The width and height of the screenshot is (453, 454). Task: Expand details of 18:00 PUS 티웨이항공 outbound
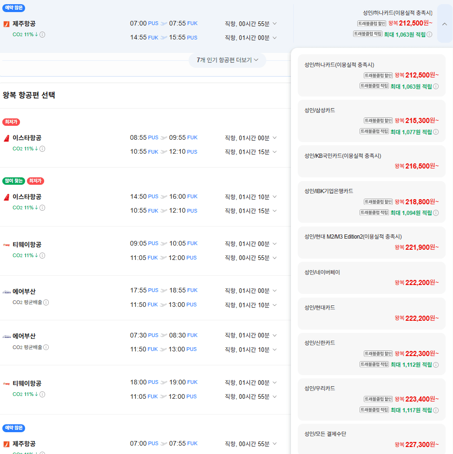275,383
